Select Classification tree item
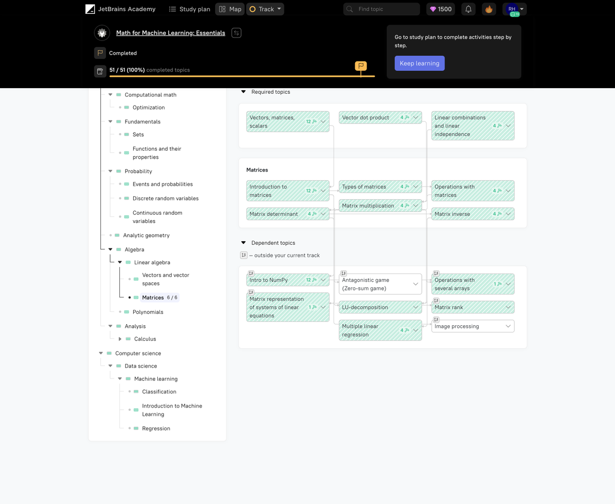The width and height of the screenshot is (615, 504). pyautogui.click(x=159, y=392)
